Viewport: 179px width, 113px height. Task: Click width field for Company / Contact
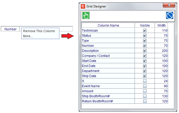[161, 56]
